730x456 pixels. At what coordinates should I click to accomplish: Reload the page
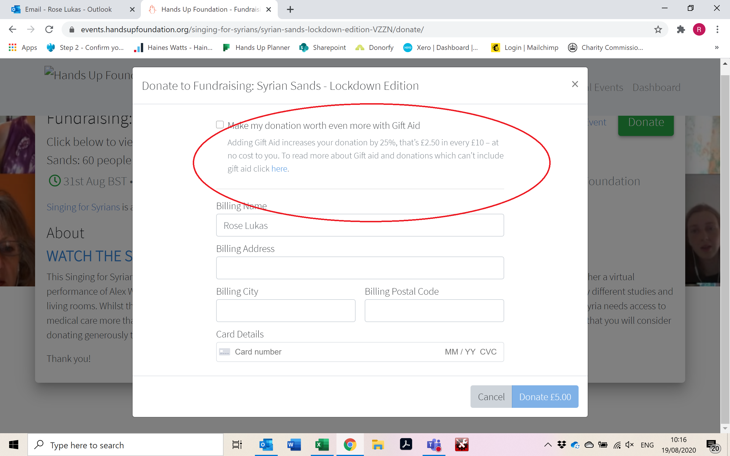pos(49,30)
